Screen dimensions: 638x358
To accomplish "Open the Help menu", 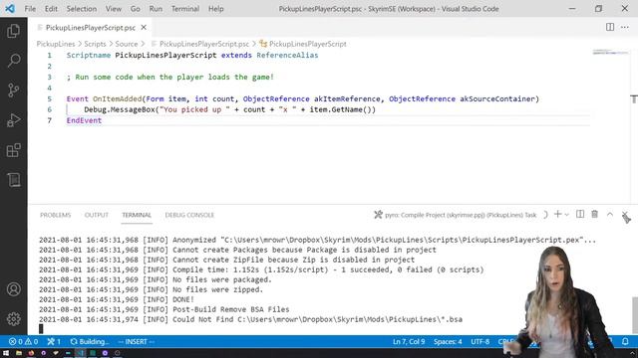I will click(x=216, y=9).
